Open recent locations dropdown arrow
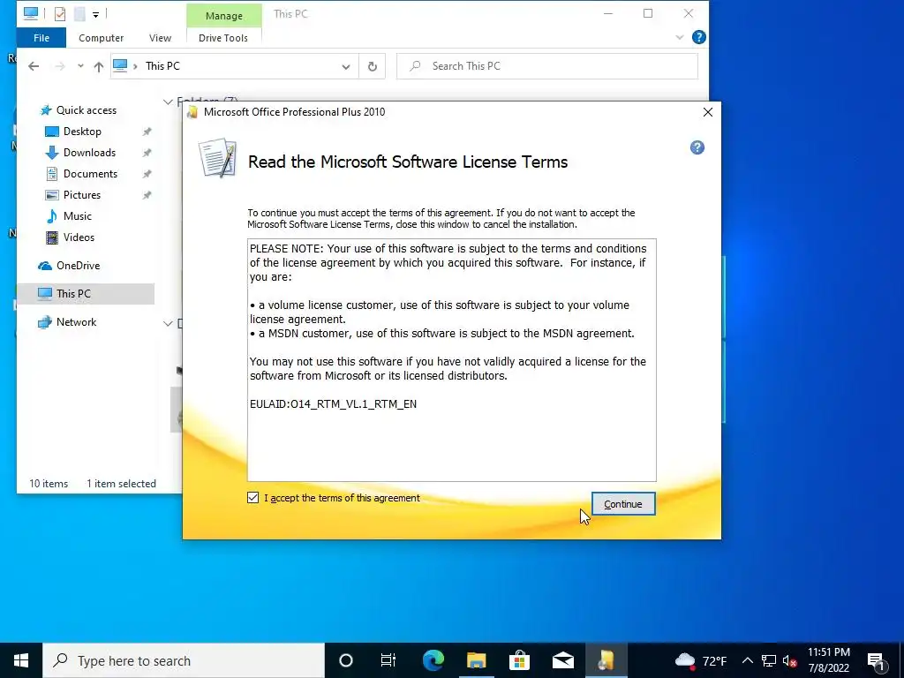The image size is (904, 678). [80, 66]
